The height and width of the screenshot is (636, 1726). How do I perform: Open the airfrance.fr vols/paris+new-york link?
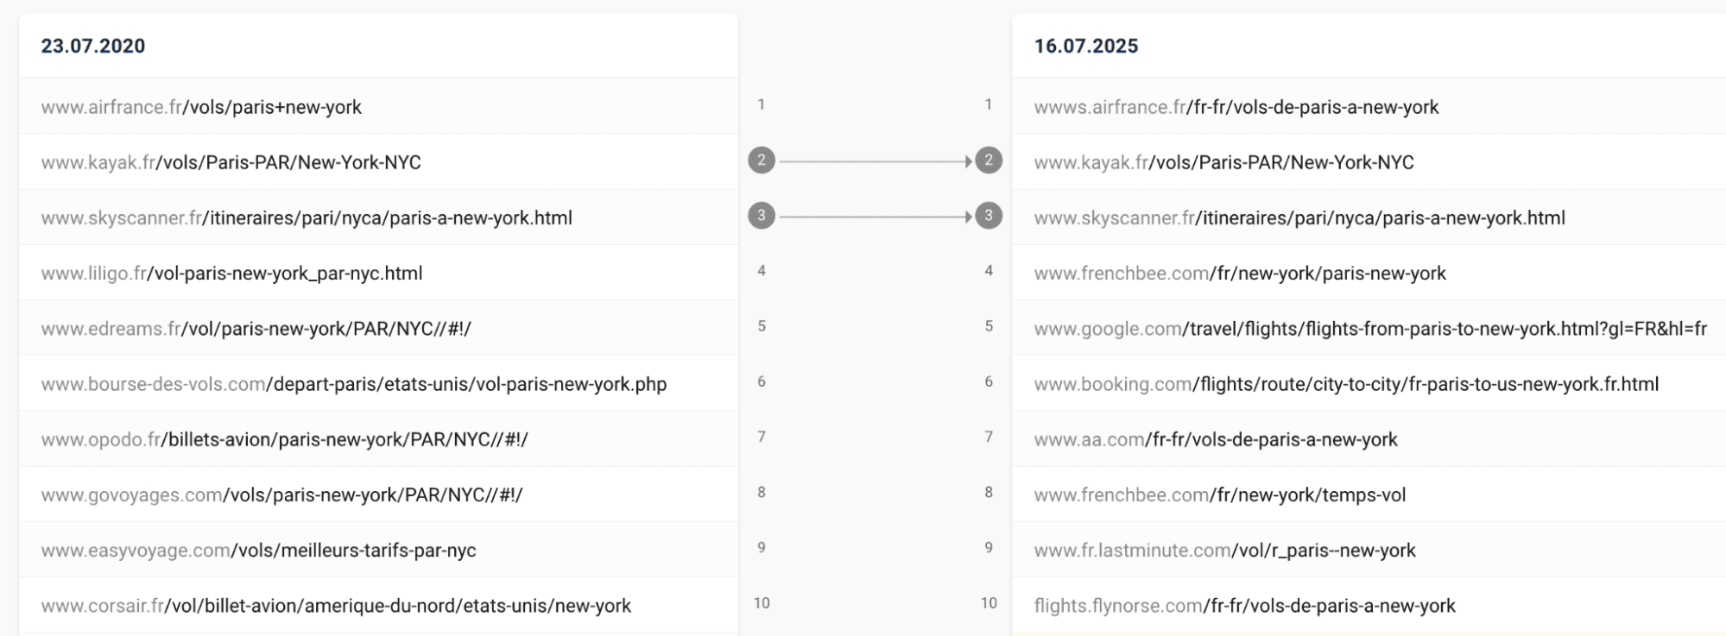[201, 107]
